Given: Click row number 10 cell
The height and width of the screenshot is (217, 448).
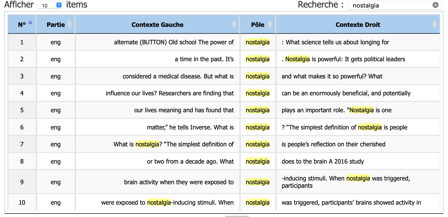Looking at the screenshot, I should 22,202.
